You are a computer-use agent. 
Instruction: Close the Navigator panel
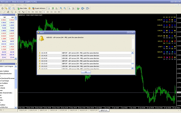[x=16, y=64]
